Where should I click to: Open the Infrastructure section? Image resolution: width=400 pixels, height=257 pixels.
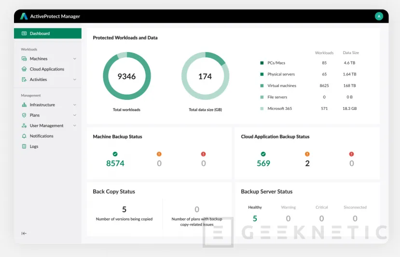(x=48, y=105)
